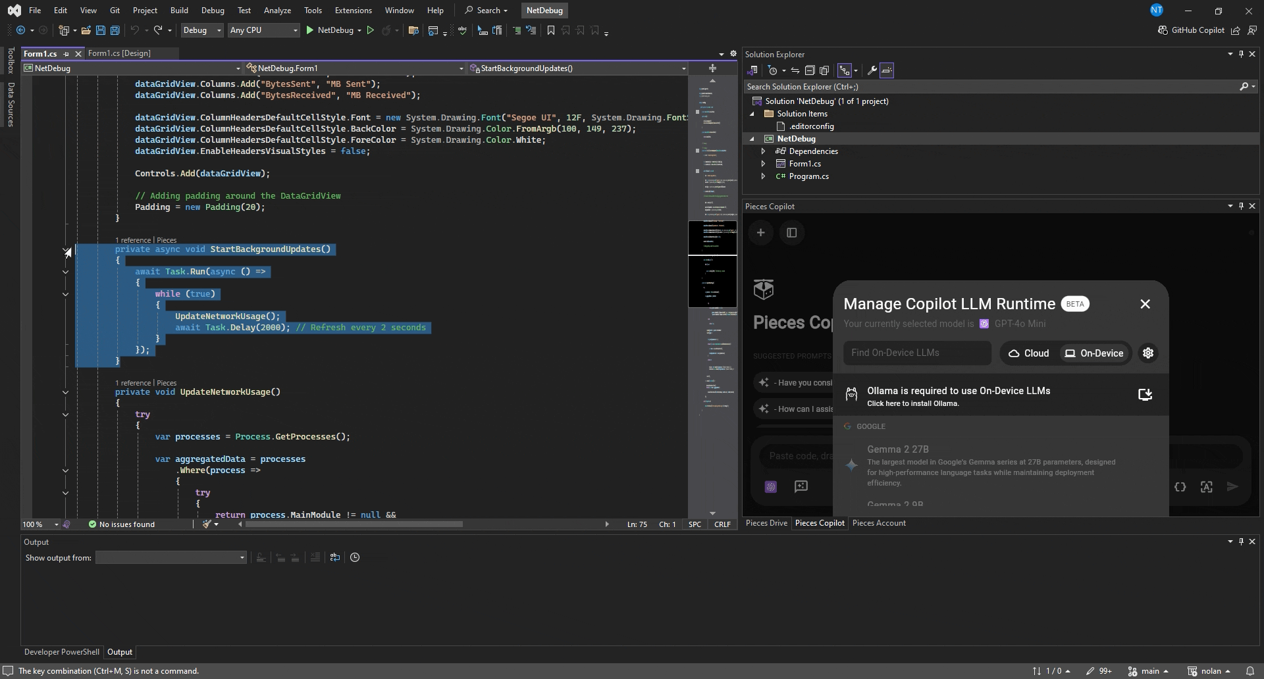Click the clock timestamp icon in Output panel
The image size is (1264, 679).
pos(355,557)
